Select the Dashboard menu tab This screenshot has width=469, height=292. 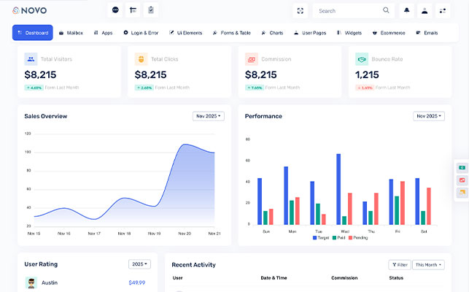coord(33,33)
